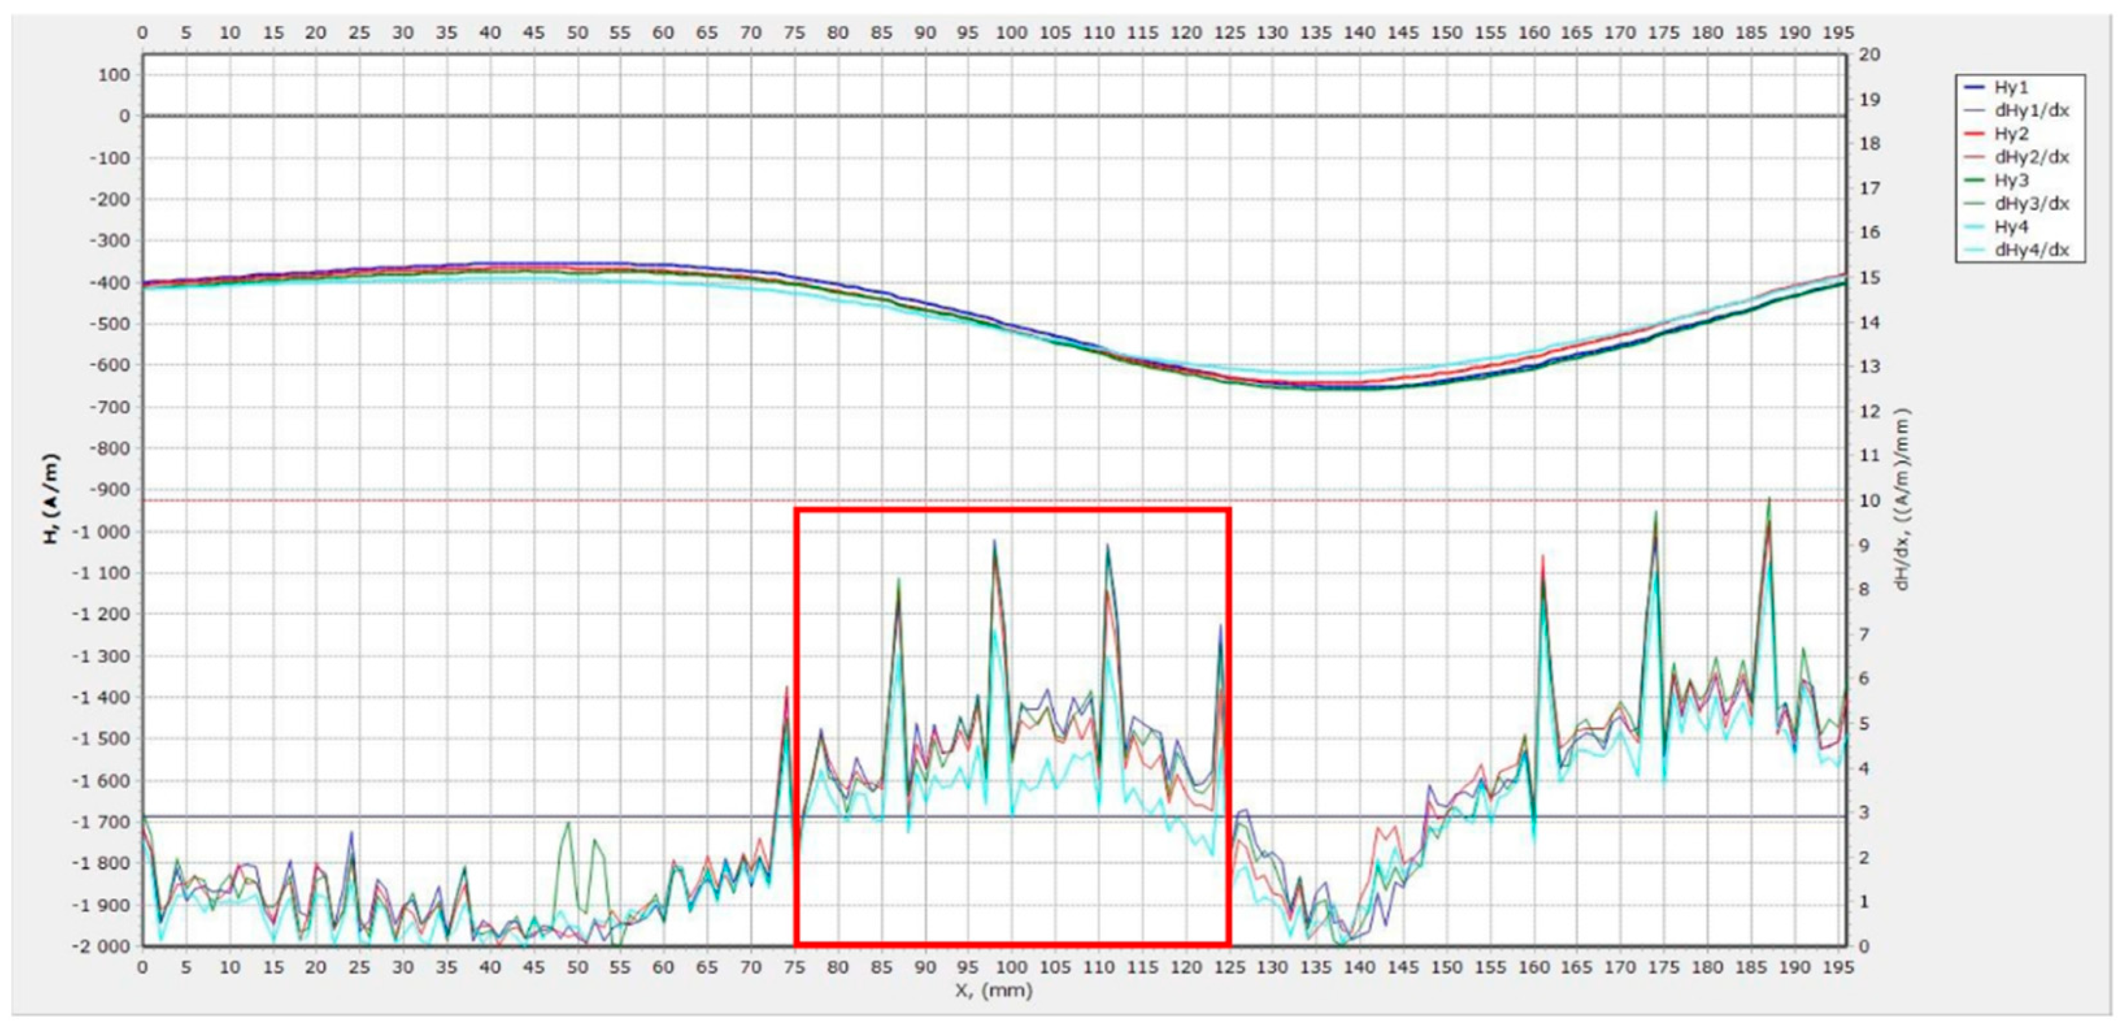Click the dH/dx right axis title
The width and height of the screenshot is (2124, 1035).
[1902, 498]
